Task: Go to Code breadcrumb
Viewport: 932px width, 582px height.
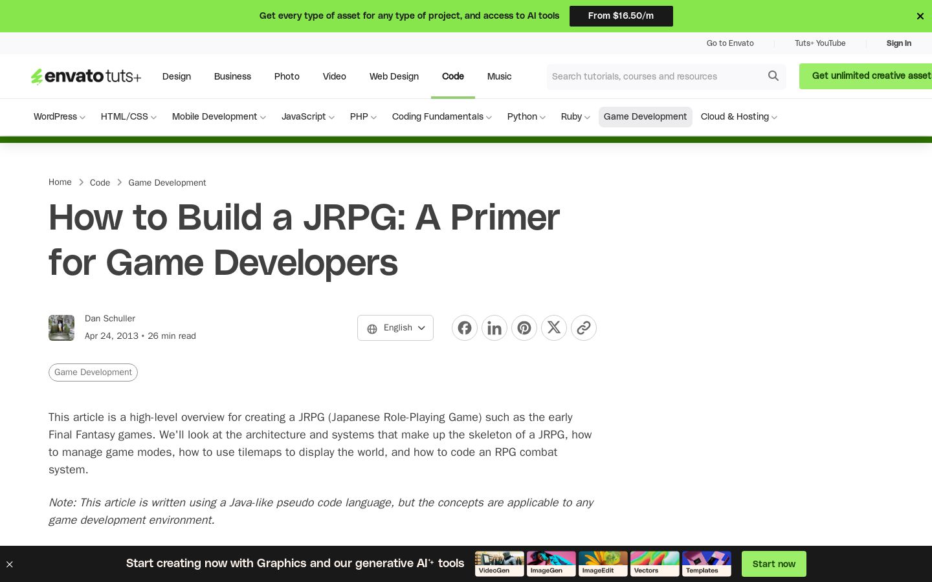Action: [x=100, y=183]
